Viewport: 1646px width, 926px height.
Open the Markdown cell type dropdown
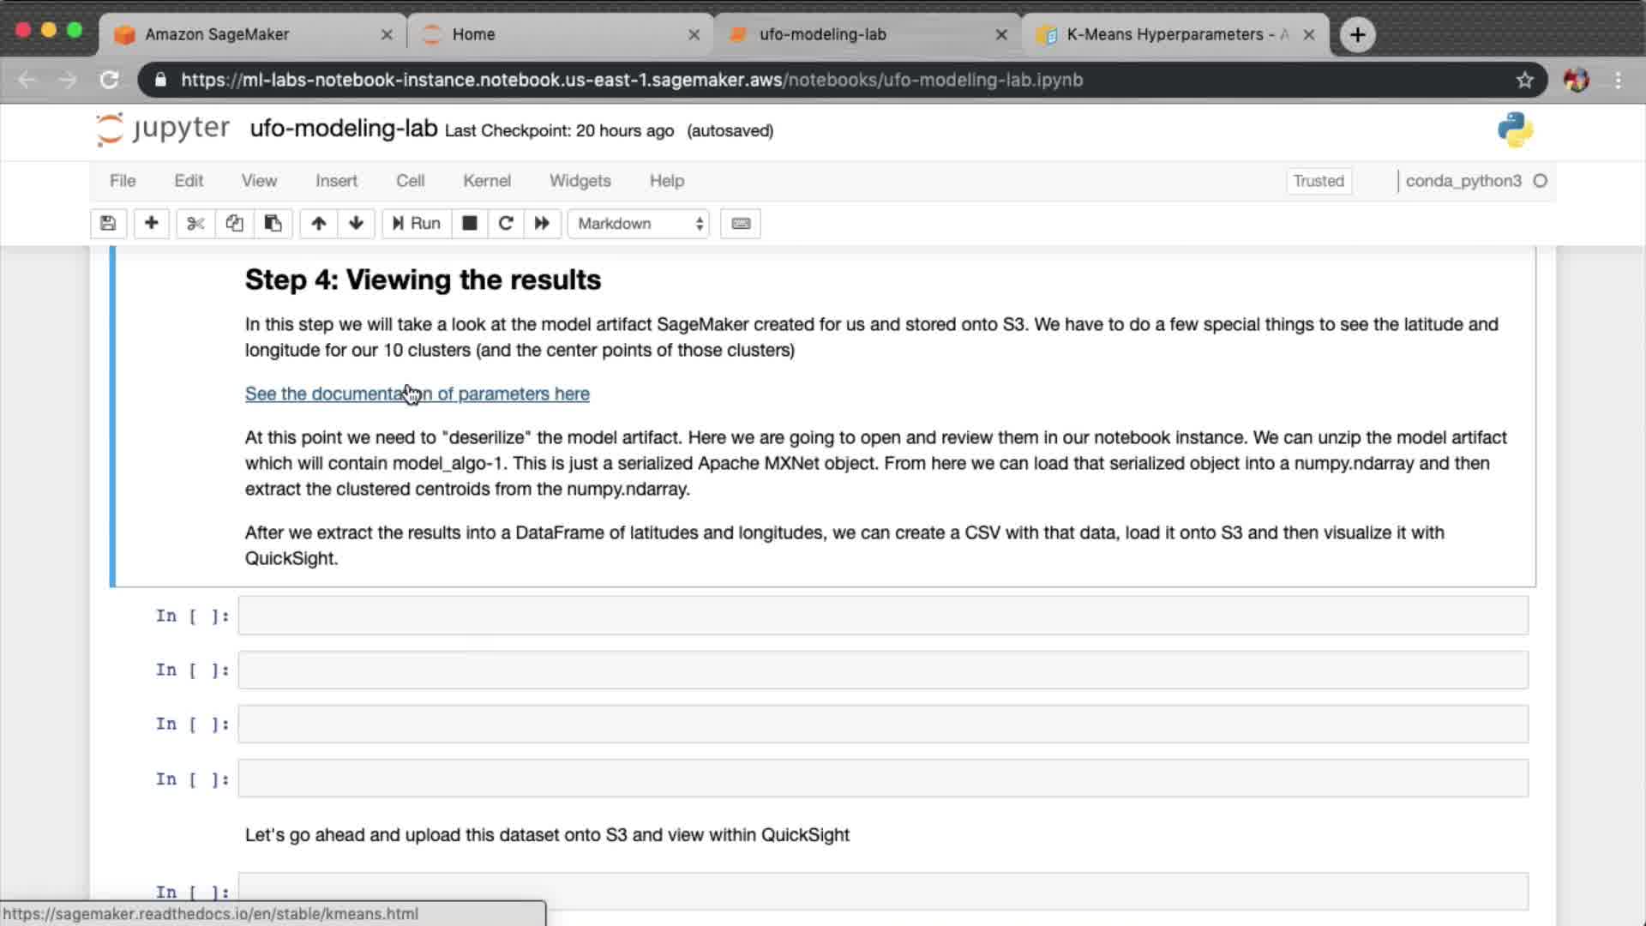coord(639,224)
